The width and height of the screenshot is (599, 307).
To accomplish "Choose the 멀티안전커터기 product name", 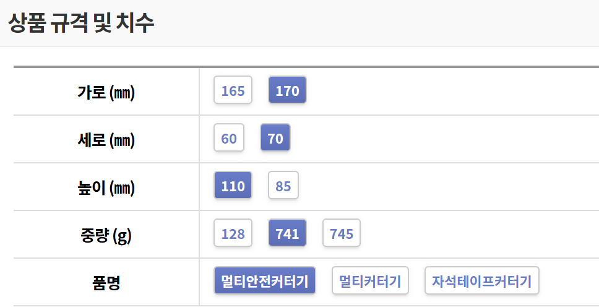I will 265,282.
